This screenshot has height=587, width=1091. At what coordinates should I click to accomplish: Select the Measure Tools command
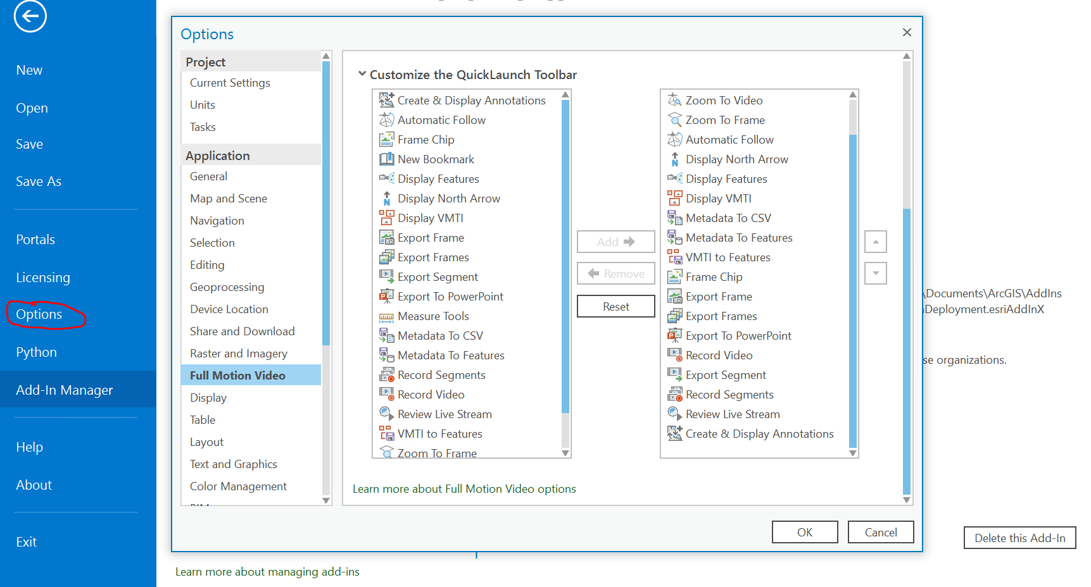434,316
